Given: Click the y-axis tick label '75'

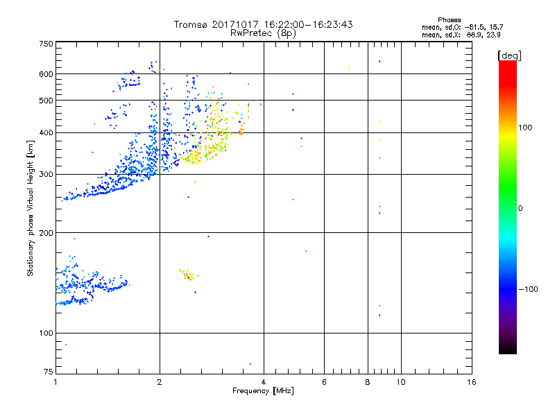Looking at the screenshot, I should pyautogui.click(x=48, y=372).
